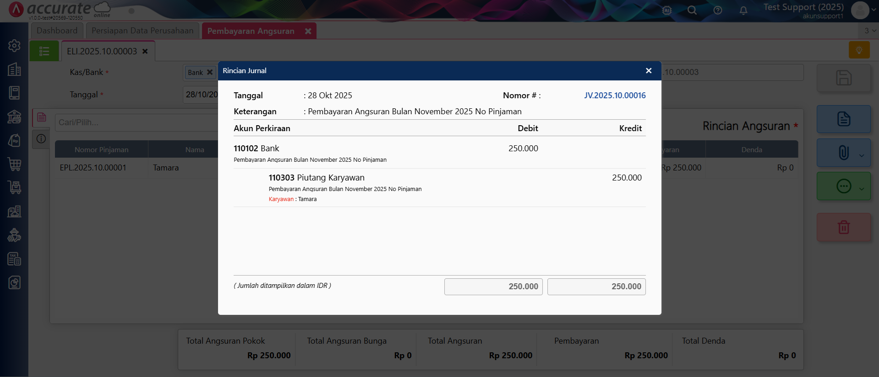Click the Cari/Pilih search input field
The height and width of the screenshot is (377, 879).
point(136,122)
